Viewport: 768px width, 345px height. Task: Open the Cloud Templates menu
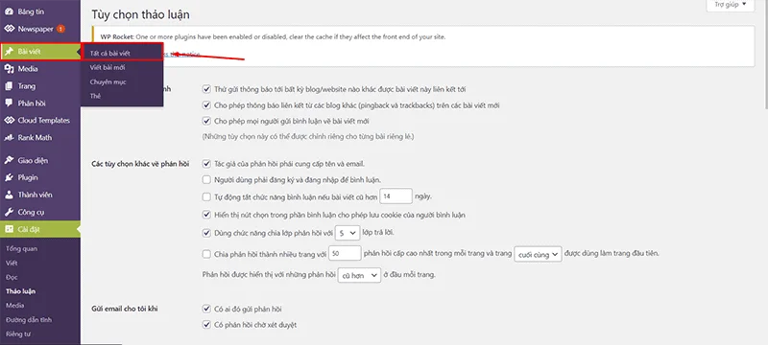[40, 120]
